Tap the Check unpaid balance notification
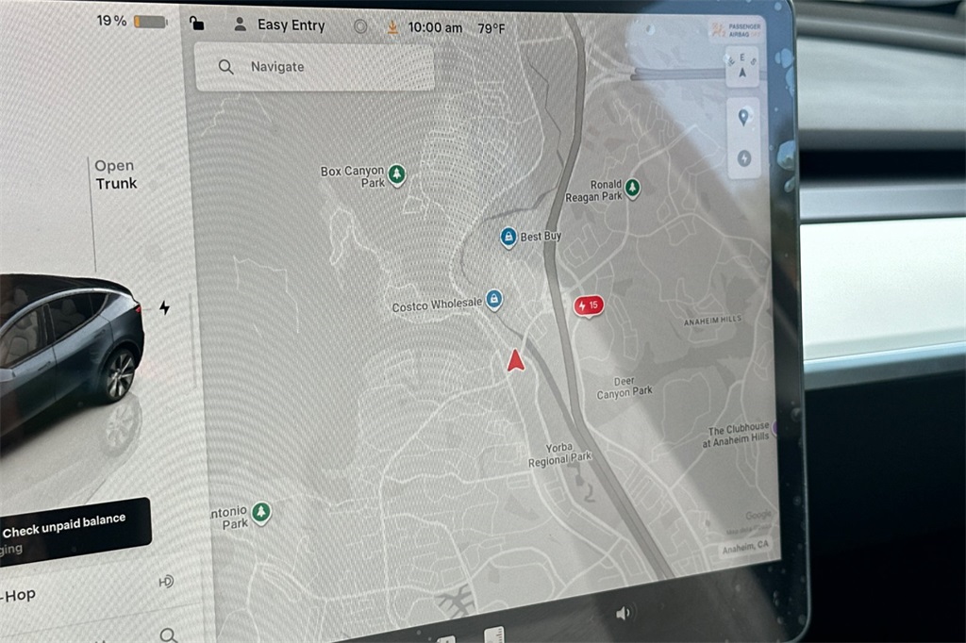Viewport: 966px width, 643px height. [x=74, y=532]
